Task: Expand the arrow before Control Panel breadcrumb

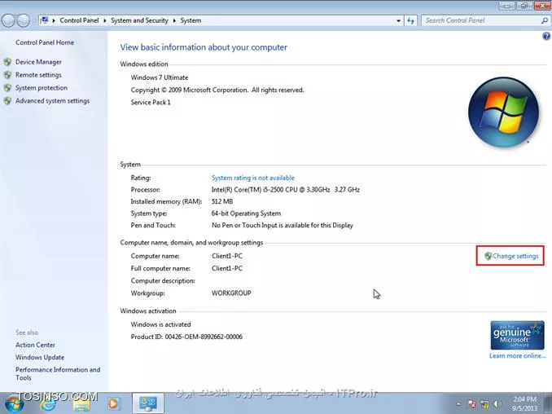Action: (54, 21)
